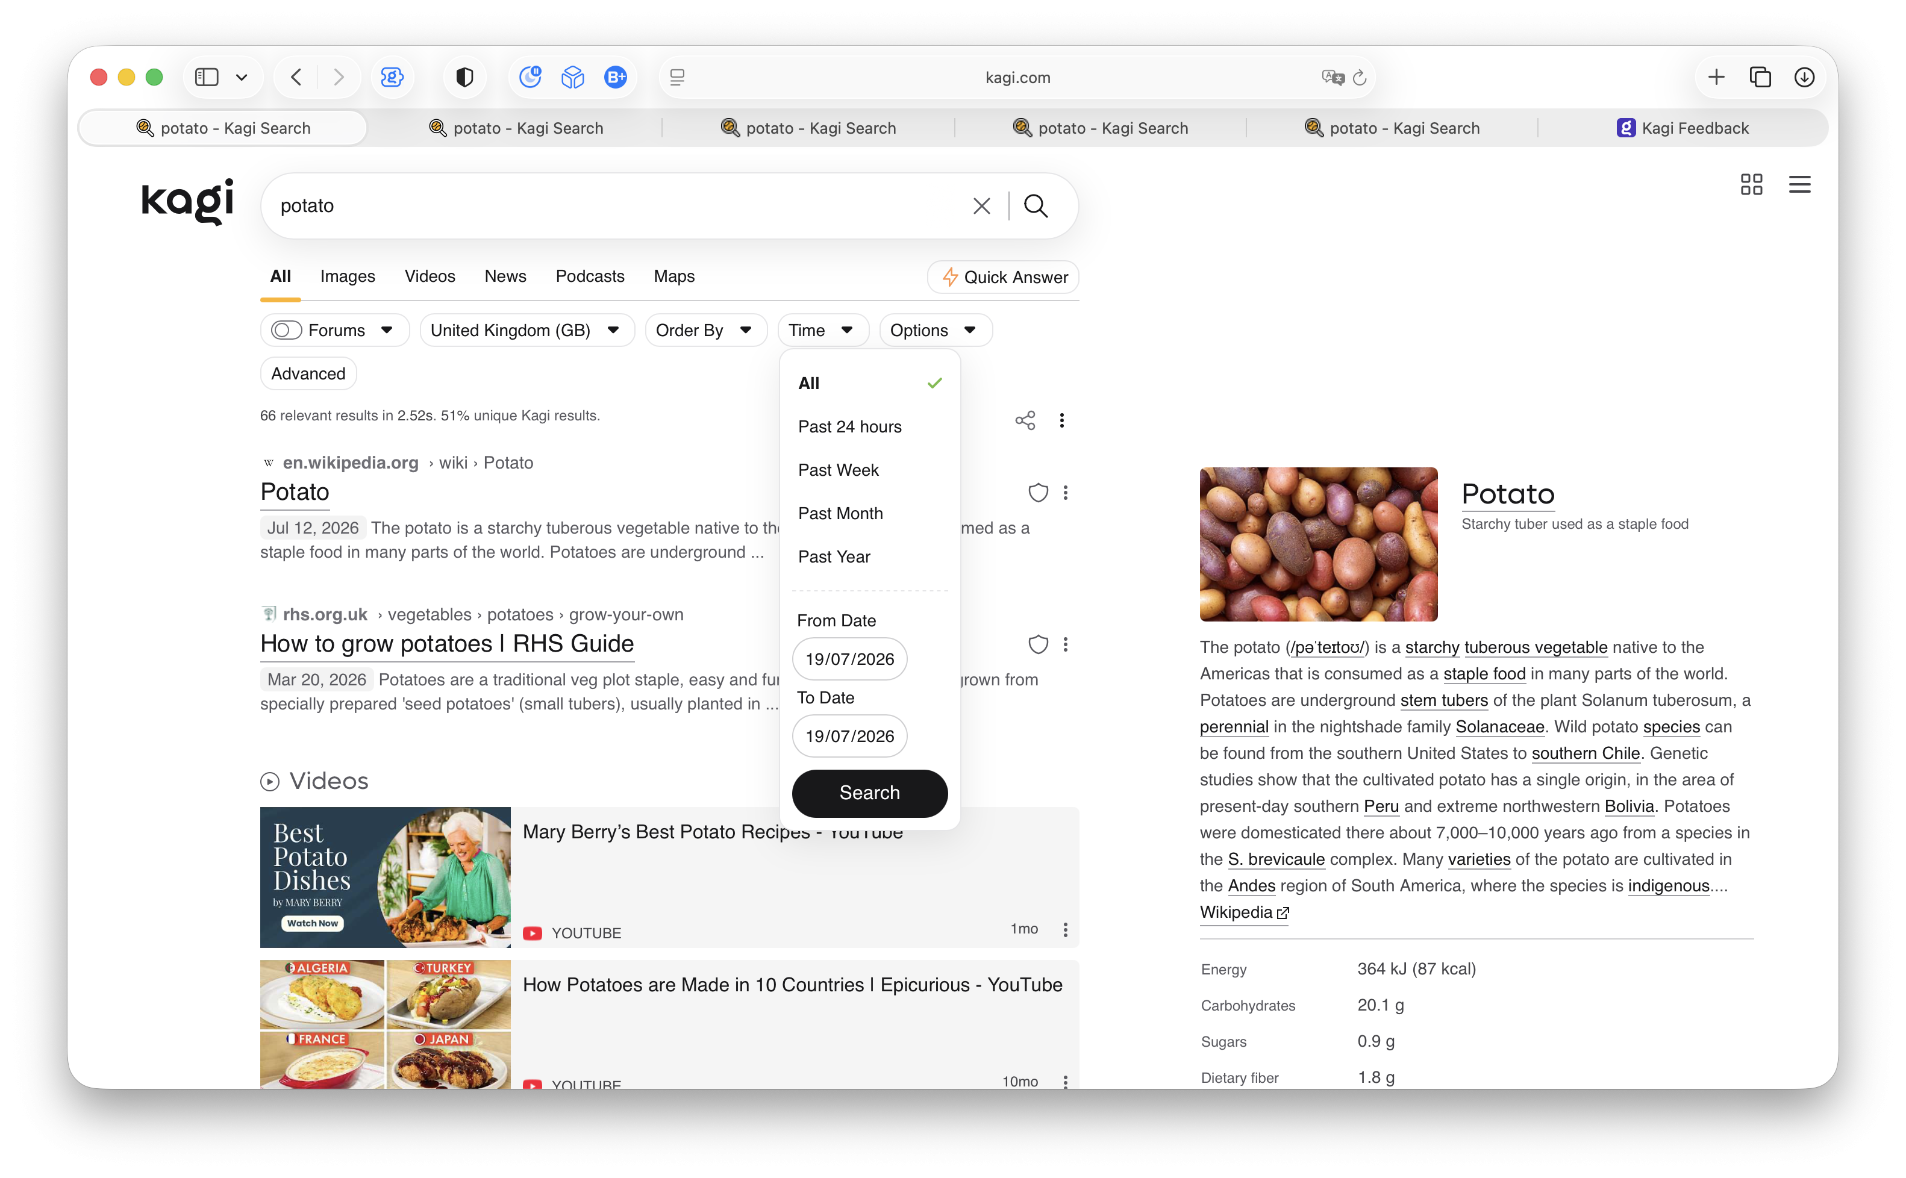The height and width of the screenshot is (1178, 1906).
Task: Open the Kagi hamburger menu
Action: pos(1799,185)
